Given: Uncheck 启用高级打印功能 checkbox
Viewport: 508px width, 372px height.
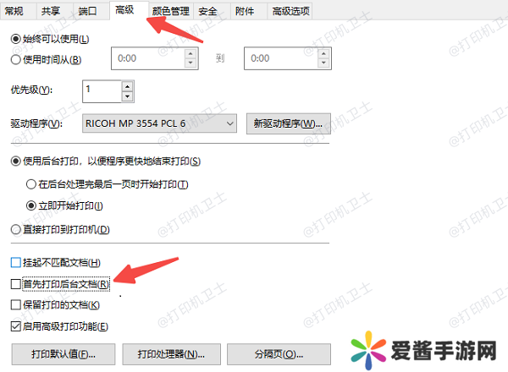Looking at the screenshot, I should coord(15,326).
